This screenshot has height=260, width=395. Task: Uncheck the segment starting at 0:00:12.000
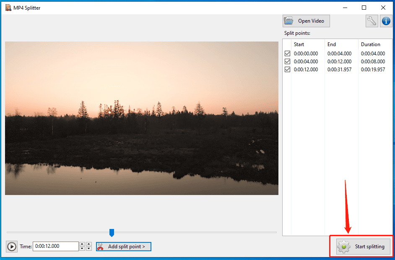point(287,70)
